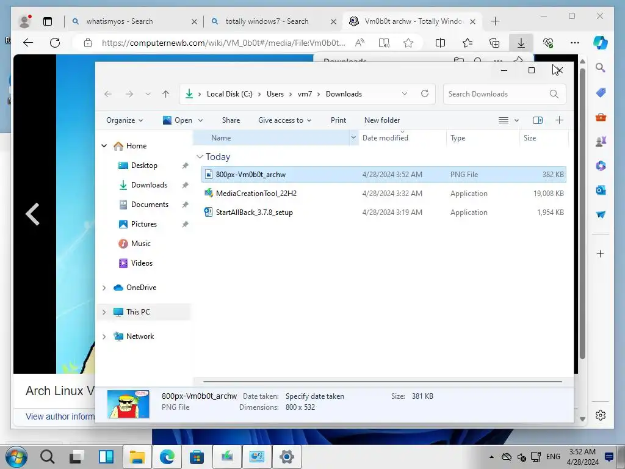This screenshot has height=469, width=625.
Task: Click Edge browser back arrow
Action: (x=28, y=43)
